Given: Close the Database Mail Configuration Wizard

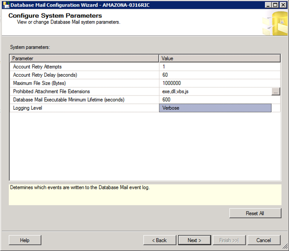Looking at the screenshot, I should point(283,5).
